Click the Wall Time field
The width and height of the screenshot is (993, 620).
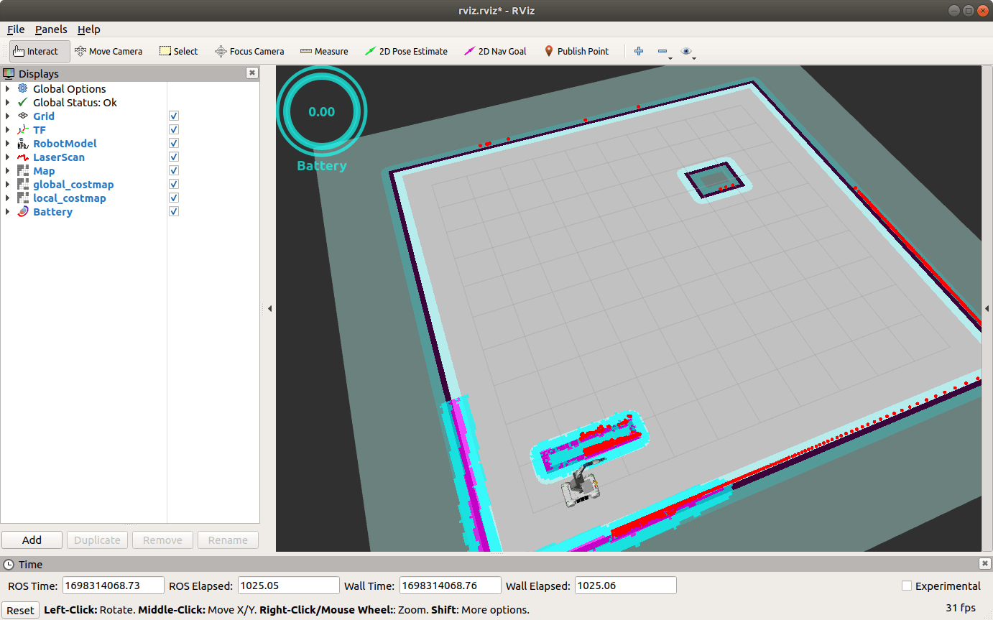450,586
